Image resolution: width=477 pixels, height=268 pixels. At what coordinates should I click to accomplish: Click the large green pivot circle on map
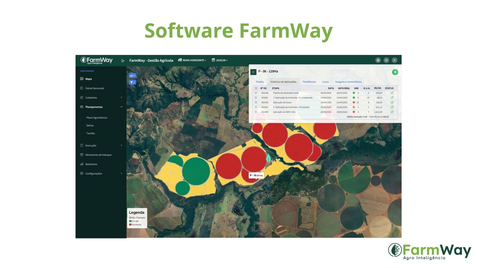[196, 171]
